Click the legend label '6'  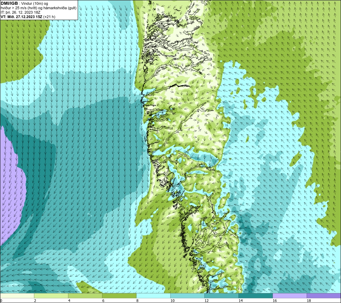(x=103, y=301)
